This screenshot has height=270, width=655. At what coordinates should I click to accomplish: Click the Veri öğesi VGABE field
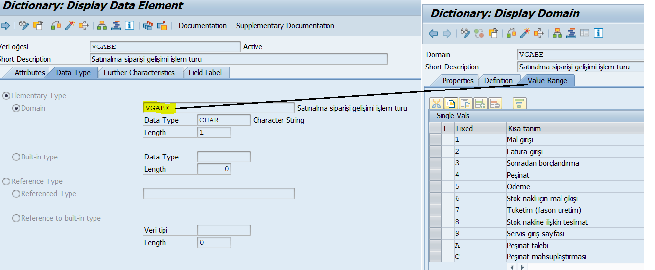[165, 47]
